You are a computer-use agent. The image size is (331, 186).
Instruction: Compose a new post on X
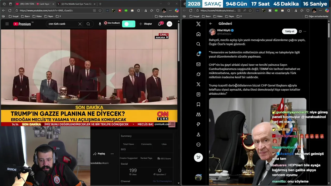[198, 157]
